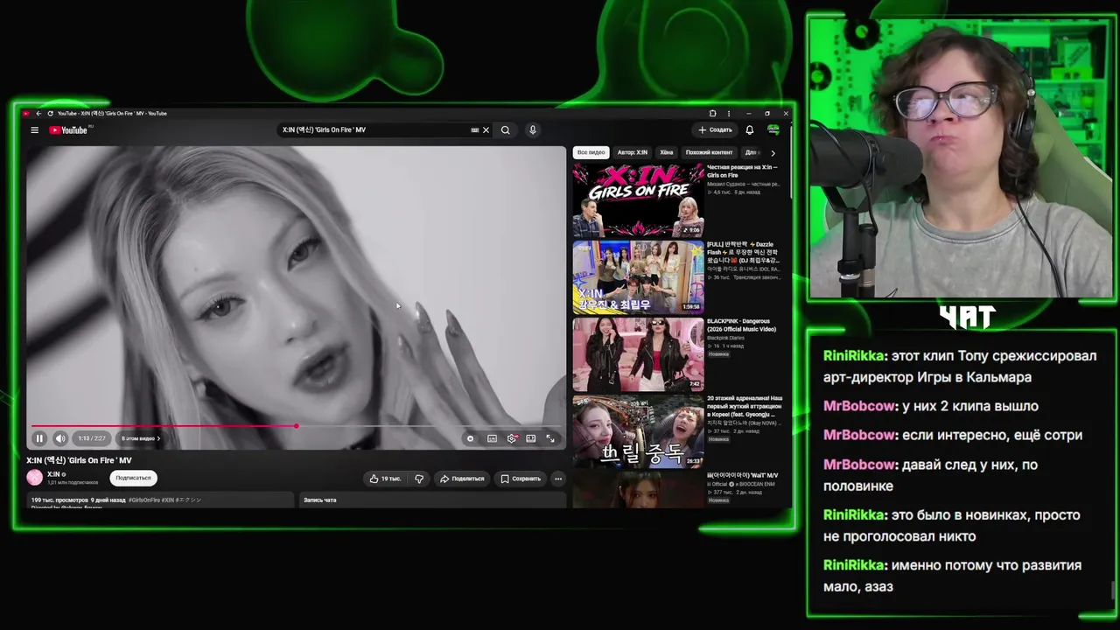Select the Автор: X:IN filter chip
The width and height of the screenshot is (1120, 630).
click(633, 152)
